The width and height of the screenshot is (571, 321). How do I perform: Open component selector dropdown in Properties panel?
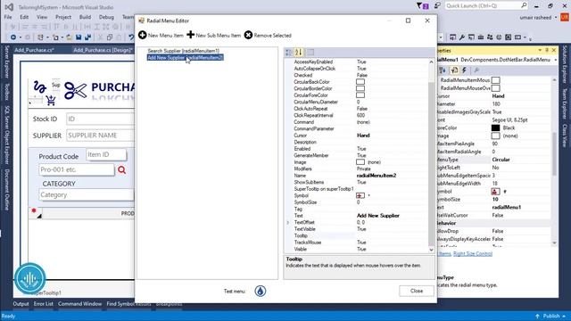pos(555,60)
